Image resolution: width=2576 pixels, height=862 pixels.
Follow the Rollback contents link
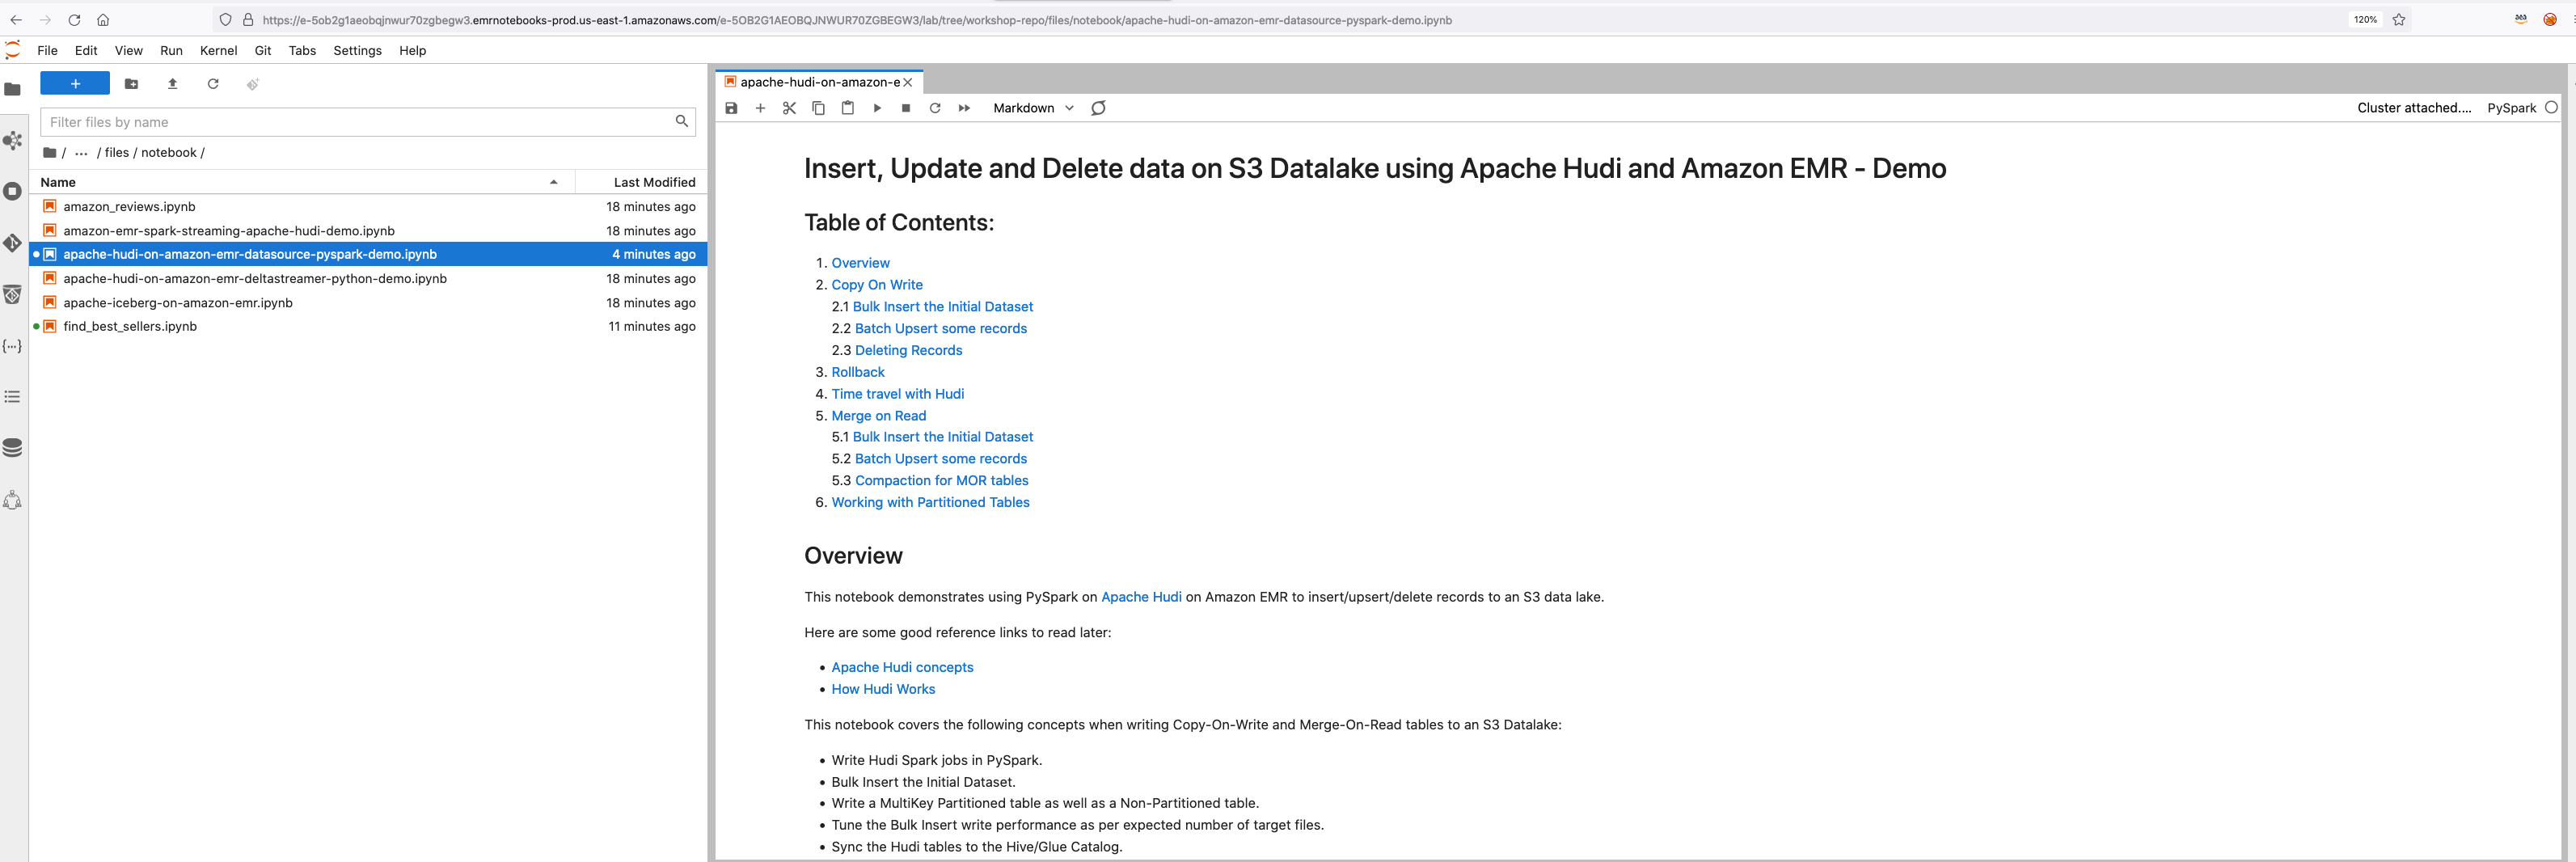858,372
